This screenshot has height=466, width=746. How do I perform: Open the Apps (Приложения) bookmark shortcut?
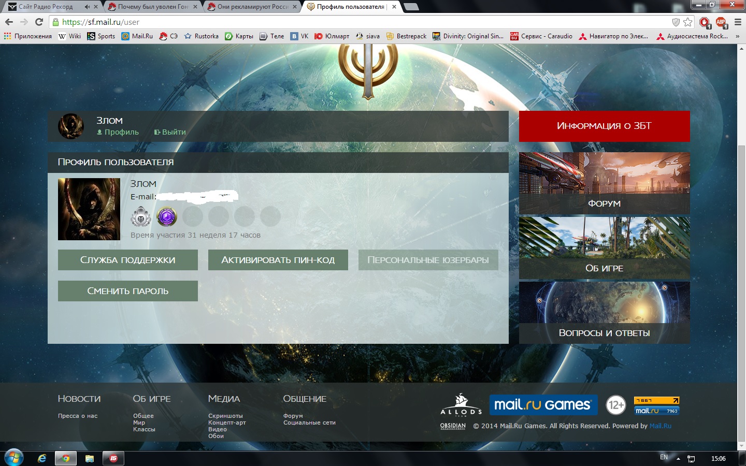point(28,36)
